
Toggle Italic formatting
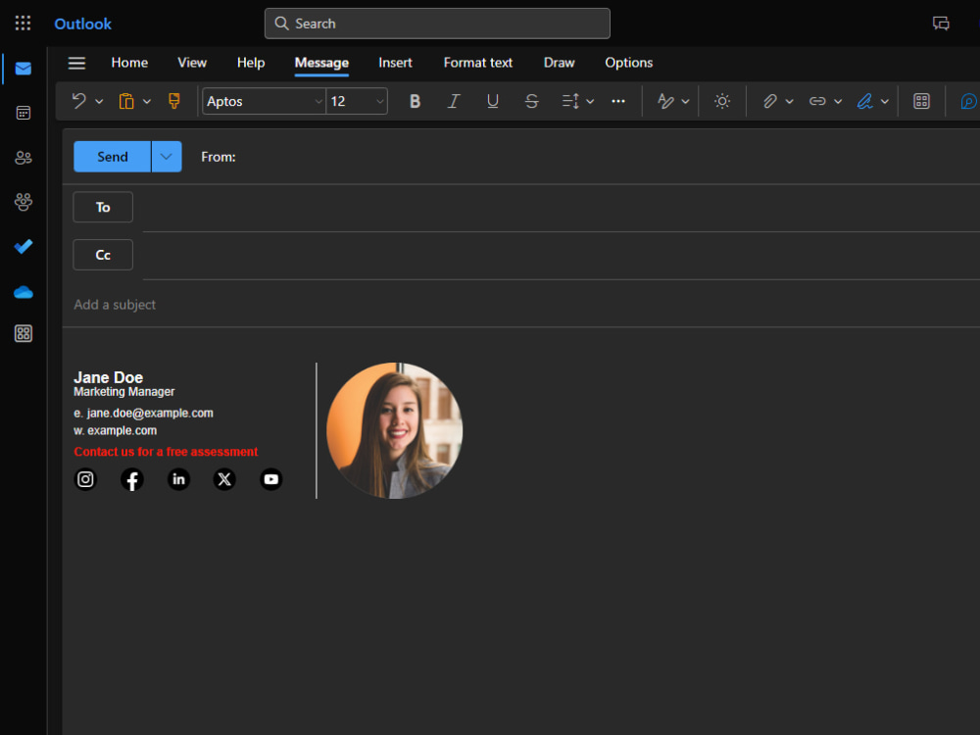[454, 101]
